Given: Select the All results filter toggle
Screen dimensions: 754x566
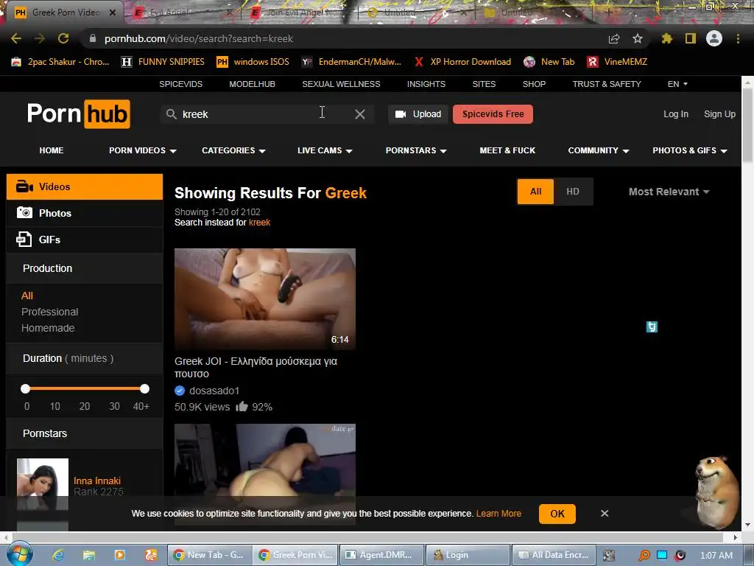Looking at the screenshot, I should coord(536,192).
